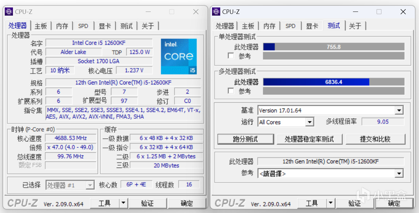Click multi-thread score bar showing 6836.4
This screenshot has width=419, height=213.
(x=334, y=82)
